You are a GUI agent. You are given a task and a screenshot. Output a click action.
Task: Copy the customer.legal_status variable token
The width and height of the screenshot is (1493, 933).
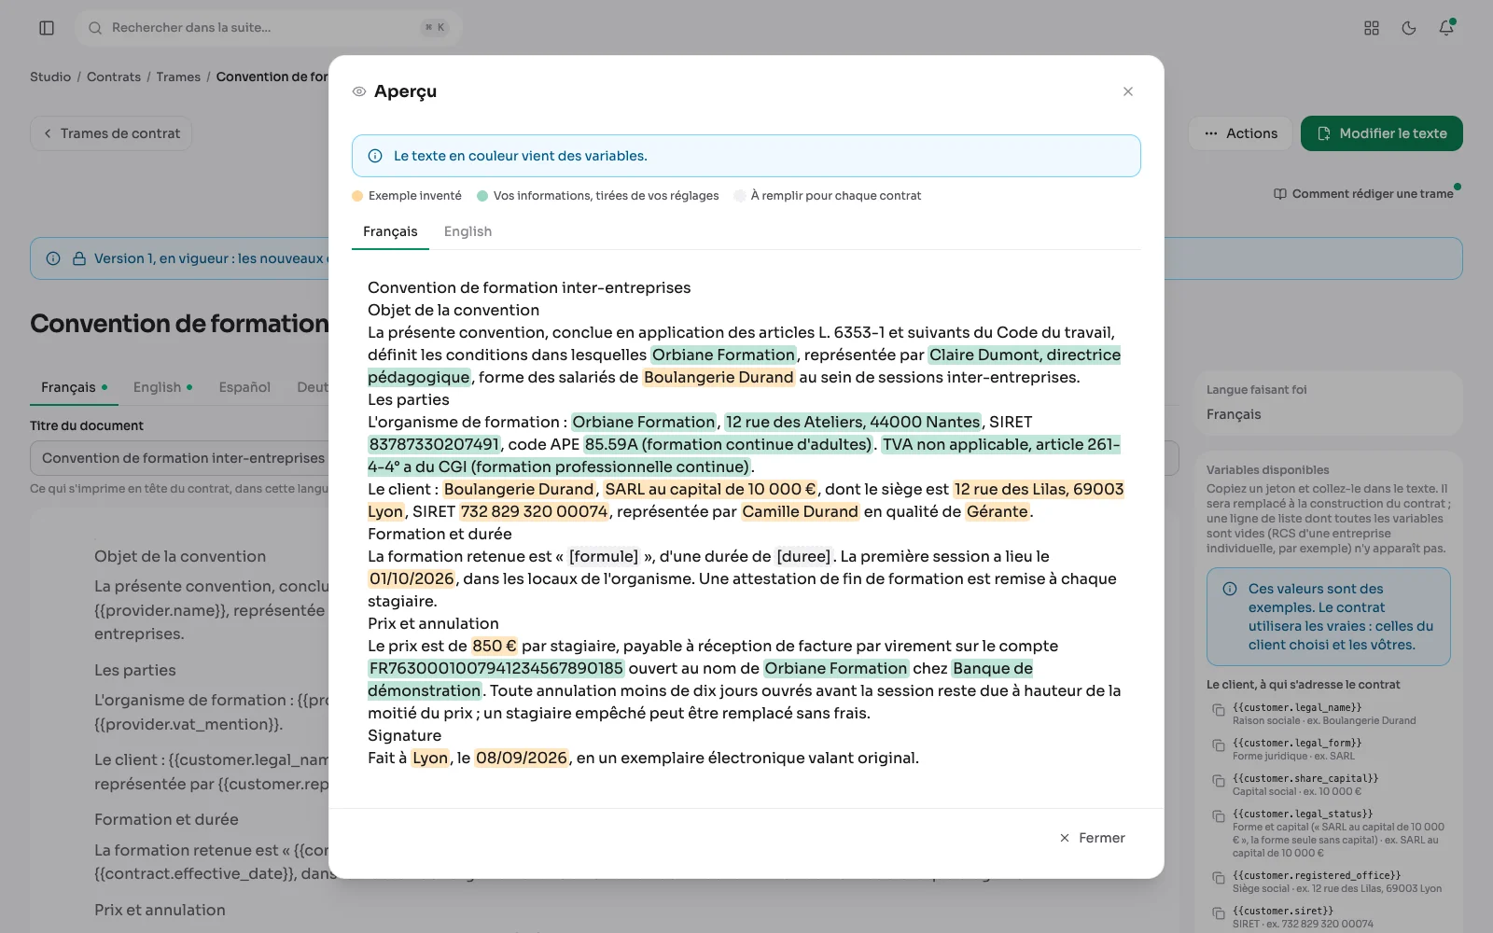[1219, 817]
